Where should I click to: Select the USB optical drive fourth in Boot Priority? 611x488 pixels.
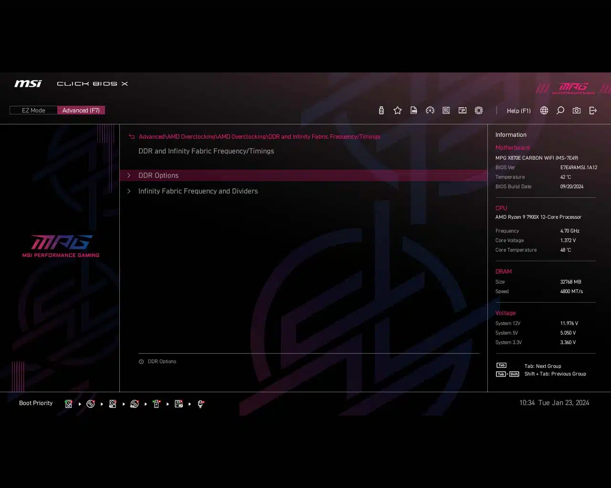coord(135,404)
